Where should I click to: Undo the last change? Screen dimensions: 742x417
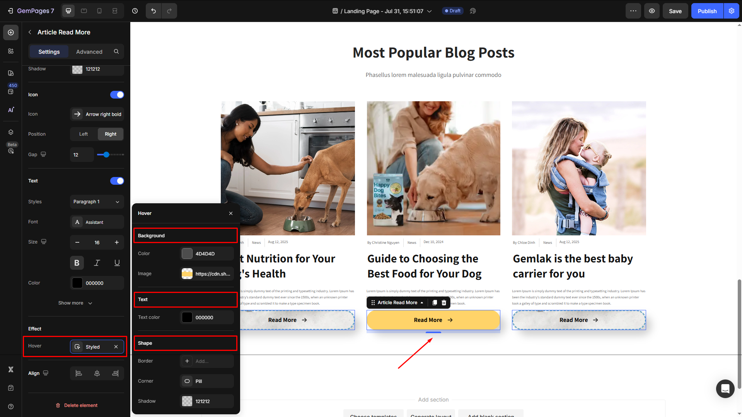tap(154, 11)
